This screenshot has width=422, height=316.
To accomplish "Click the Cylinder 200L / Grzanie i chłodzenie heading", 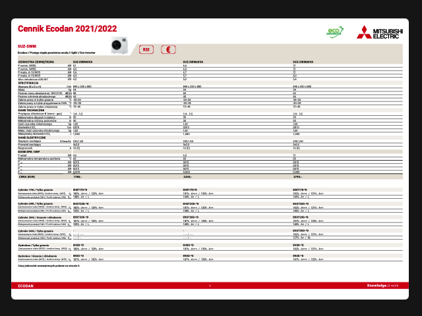I will (x=40, y=217).
